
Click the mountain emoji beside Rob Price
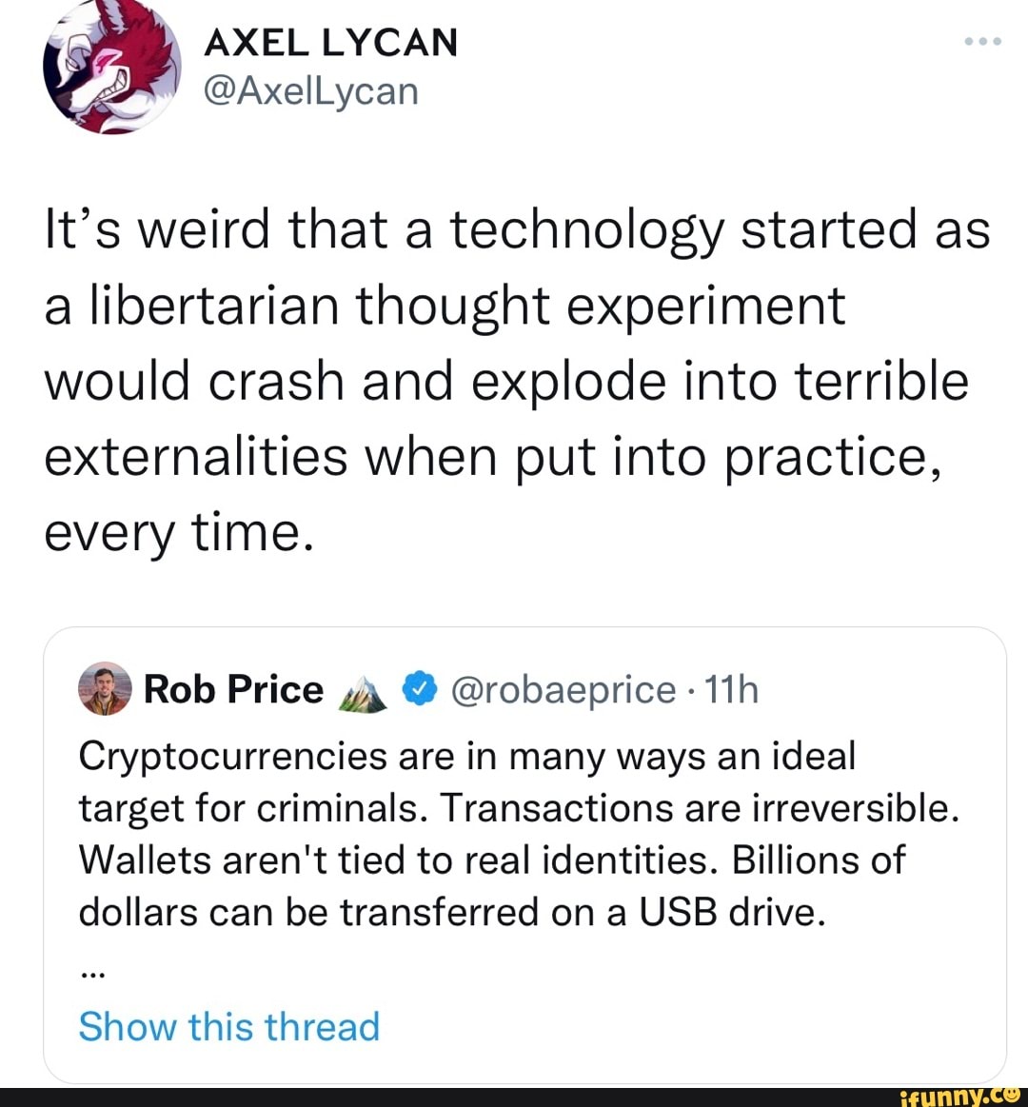(x=363, y=694)
